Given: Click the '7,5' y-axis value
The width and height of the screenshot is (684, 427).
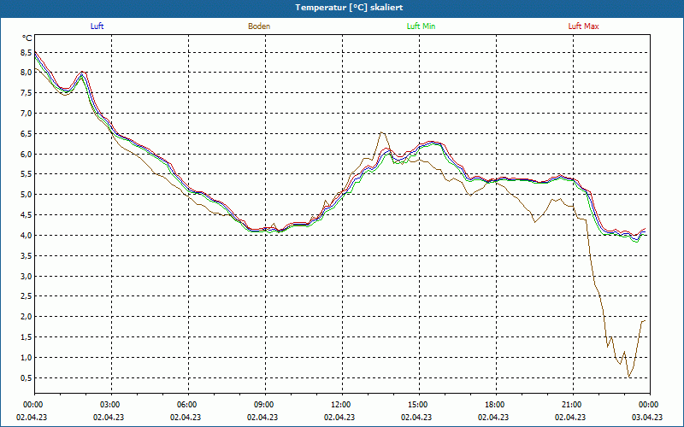Looking at the screenshot, I should pos(27,93).
